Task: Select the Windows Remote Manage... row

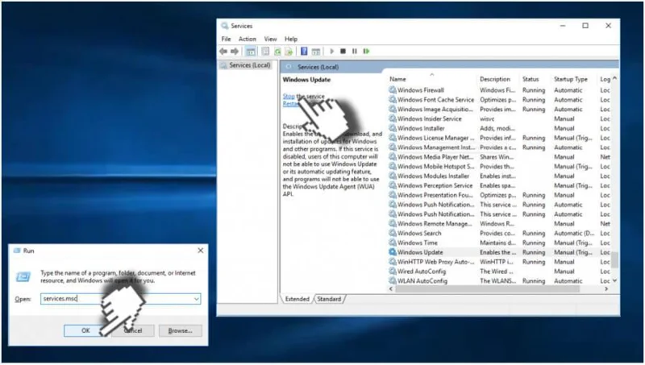Action: (x=499, y=224)
